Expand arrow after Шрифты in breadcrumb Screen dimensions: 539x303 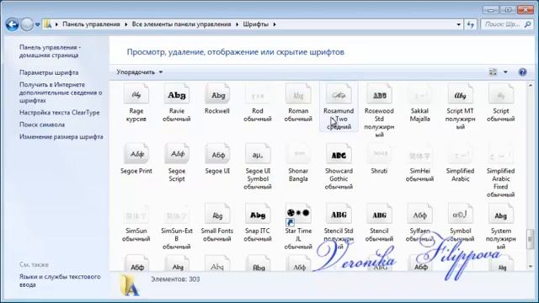pyautogui.click(x=275, y=24)
